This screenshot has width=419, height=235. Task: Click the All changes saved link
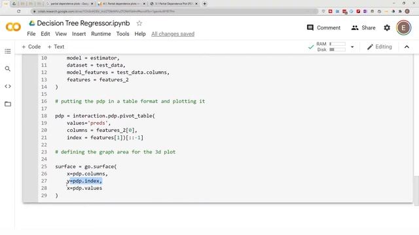(x=173, y=34)
